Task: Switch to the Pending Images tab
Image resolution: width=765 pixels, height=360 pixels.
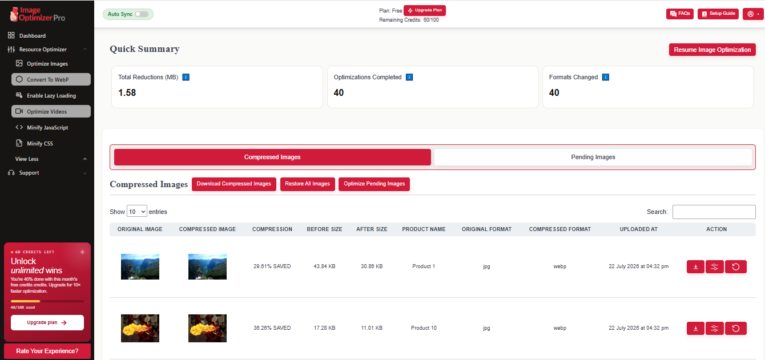Action: (593, 157)
